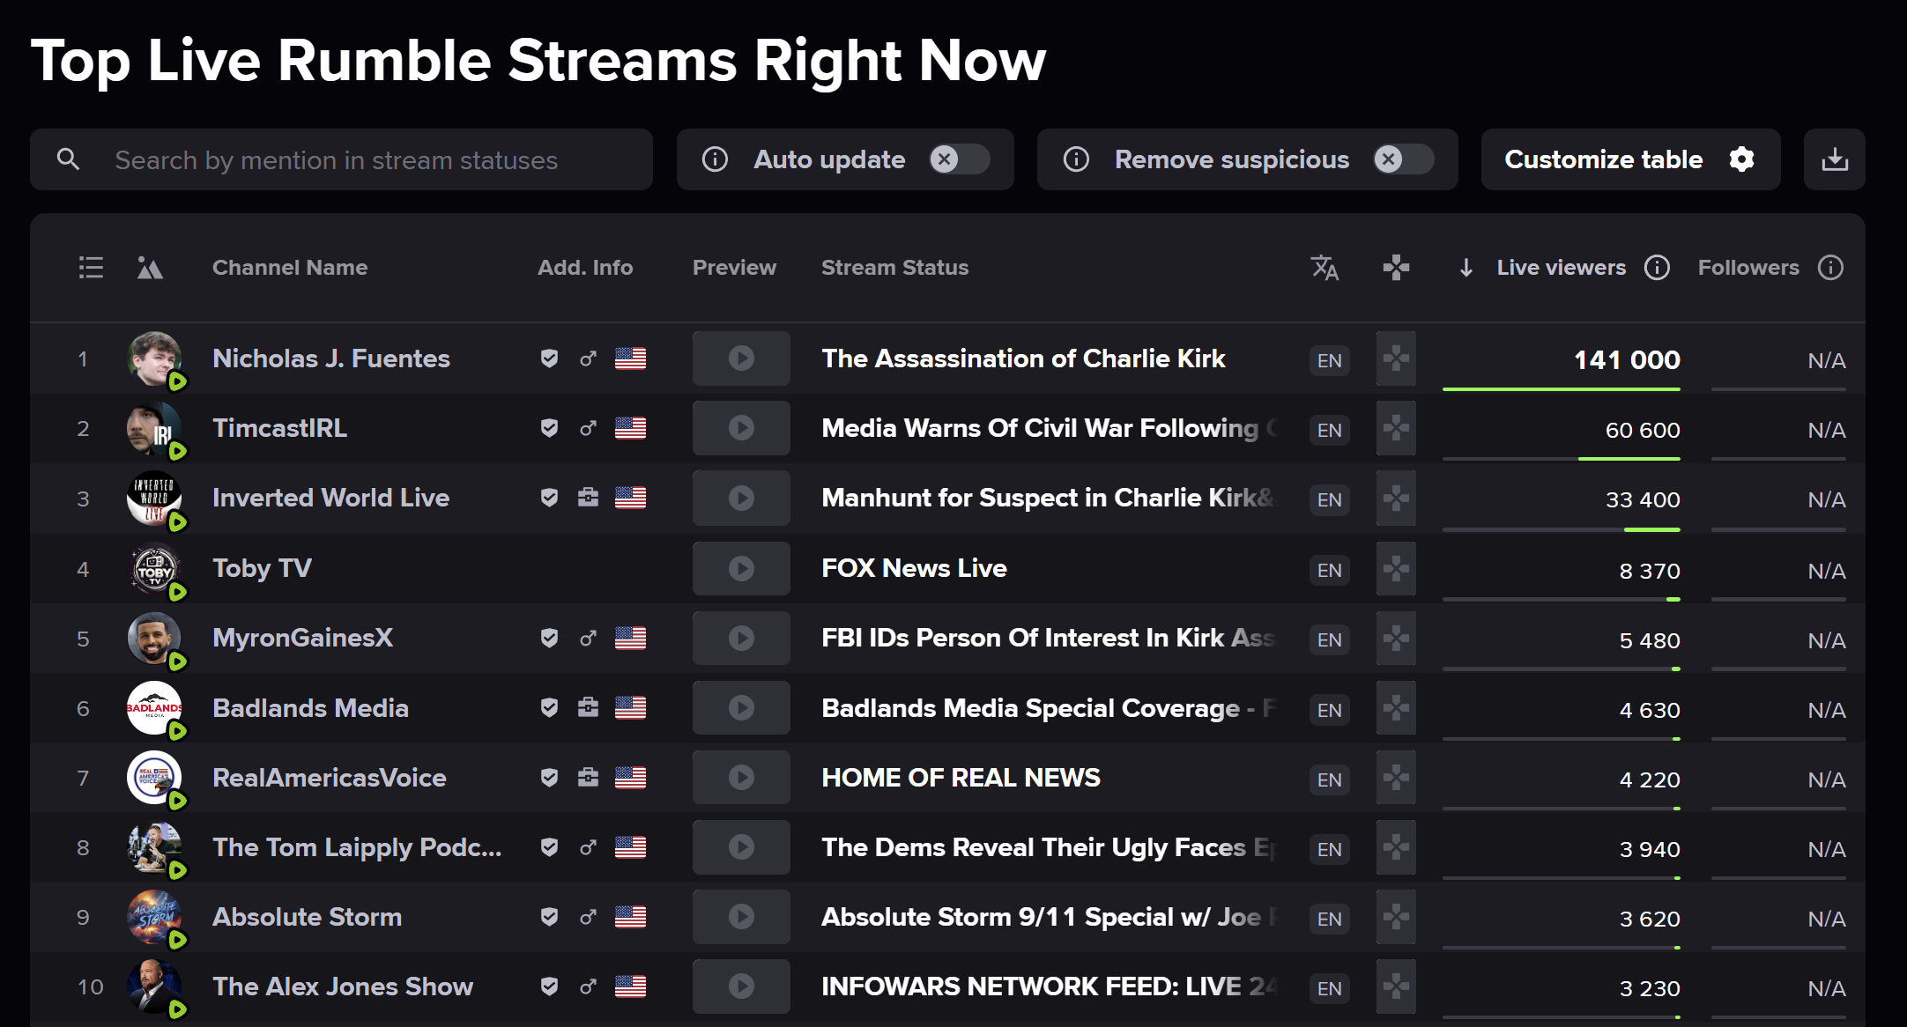Click the Live viewers info icon
The height and width of the screenshot is (1027, 1907).
pos(1657,268)
